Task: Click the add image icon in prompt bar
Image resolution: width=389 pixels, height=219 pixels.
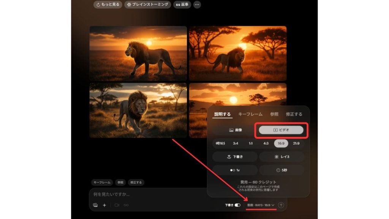Action: pyautogui.click(x=95, y=205)
